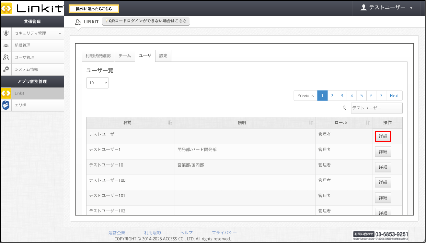The image size is (426, 243).
Task: Sort table by 説明 column icon
Action: pyautogui.click(x=311, y=122)
